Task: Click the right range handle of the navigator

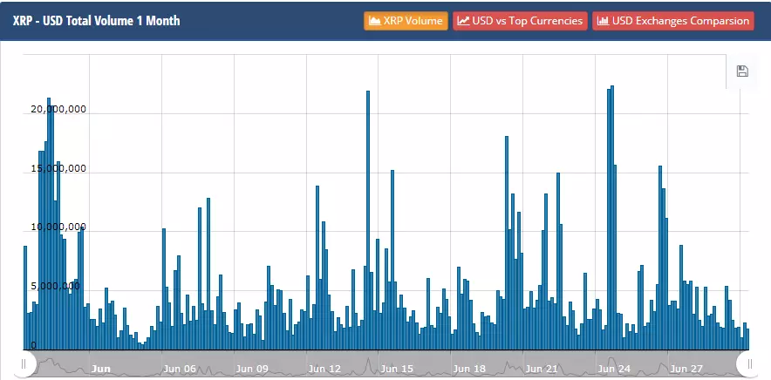Action: click(749, 363)
